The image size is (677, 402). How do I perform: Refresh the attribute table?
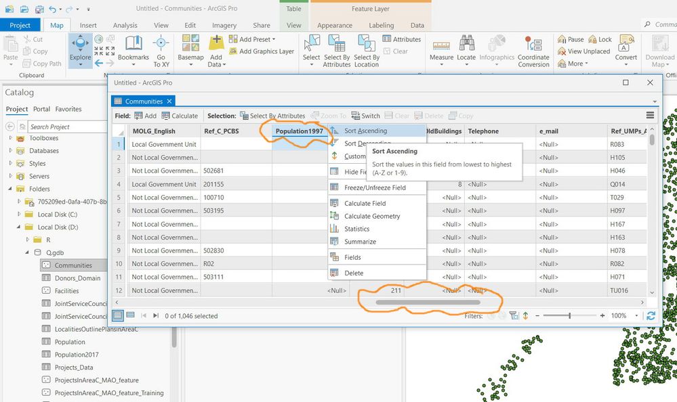click(x=651, y=315)
